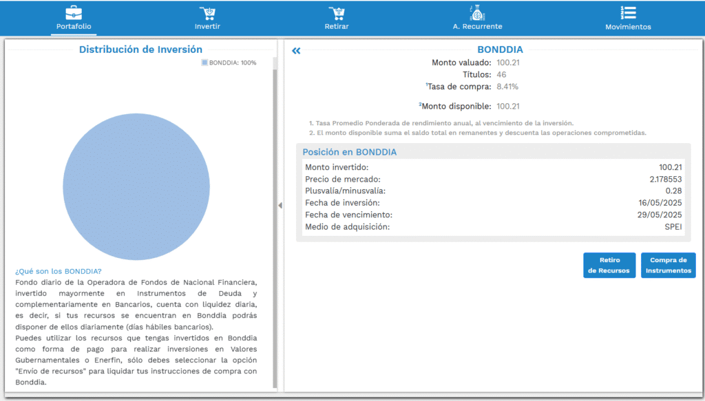Image resolution: width=705 pixels, height=401 pixels.
Task: Click the 'Monto invertido' value 100.21
Action: (x=671, y=168)
